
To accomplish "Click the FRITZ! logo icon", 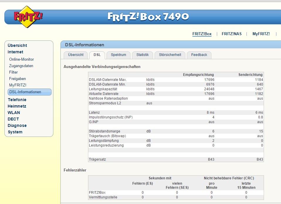I will (x=28, y=17).
